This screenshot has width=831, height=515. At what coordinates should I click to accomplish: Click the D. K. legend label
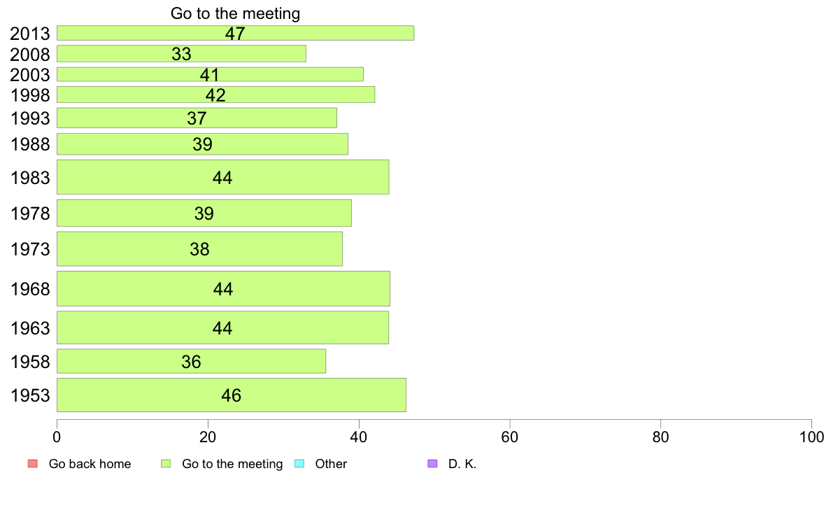point(462,463)
